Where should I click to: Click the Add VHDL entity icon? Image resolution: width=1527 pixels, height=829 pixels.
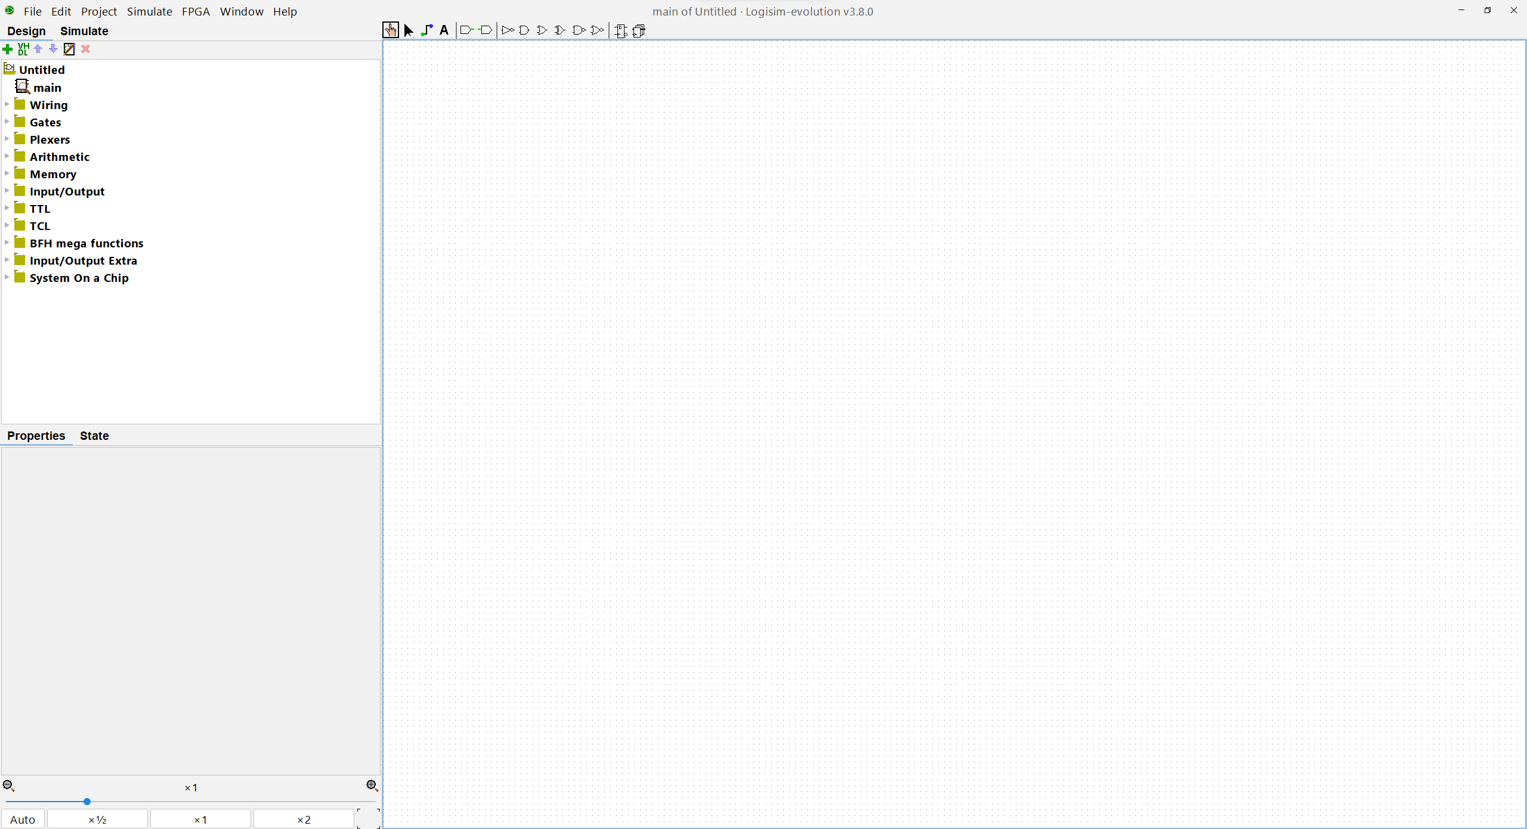point(23,49)
